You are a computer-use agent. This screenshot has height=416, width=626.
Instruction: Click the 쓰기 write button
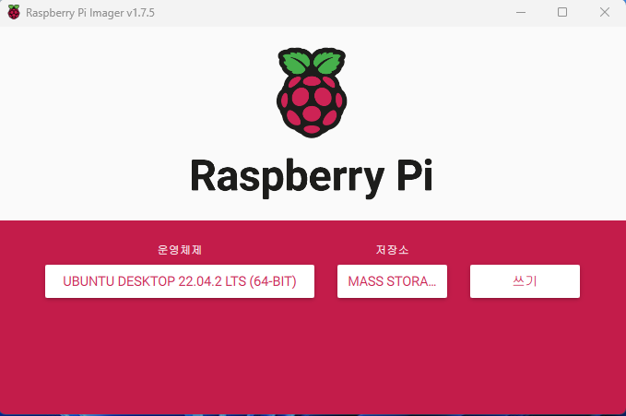tap(525, 281)
